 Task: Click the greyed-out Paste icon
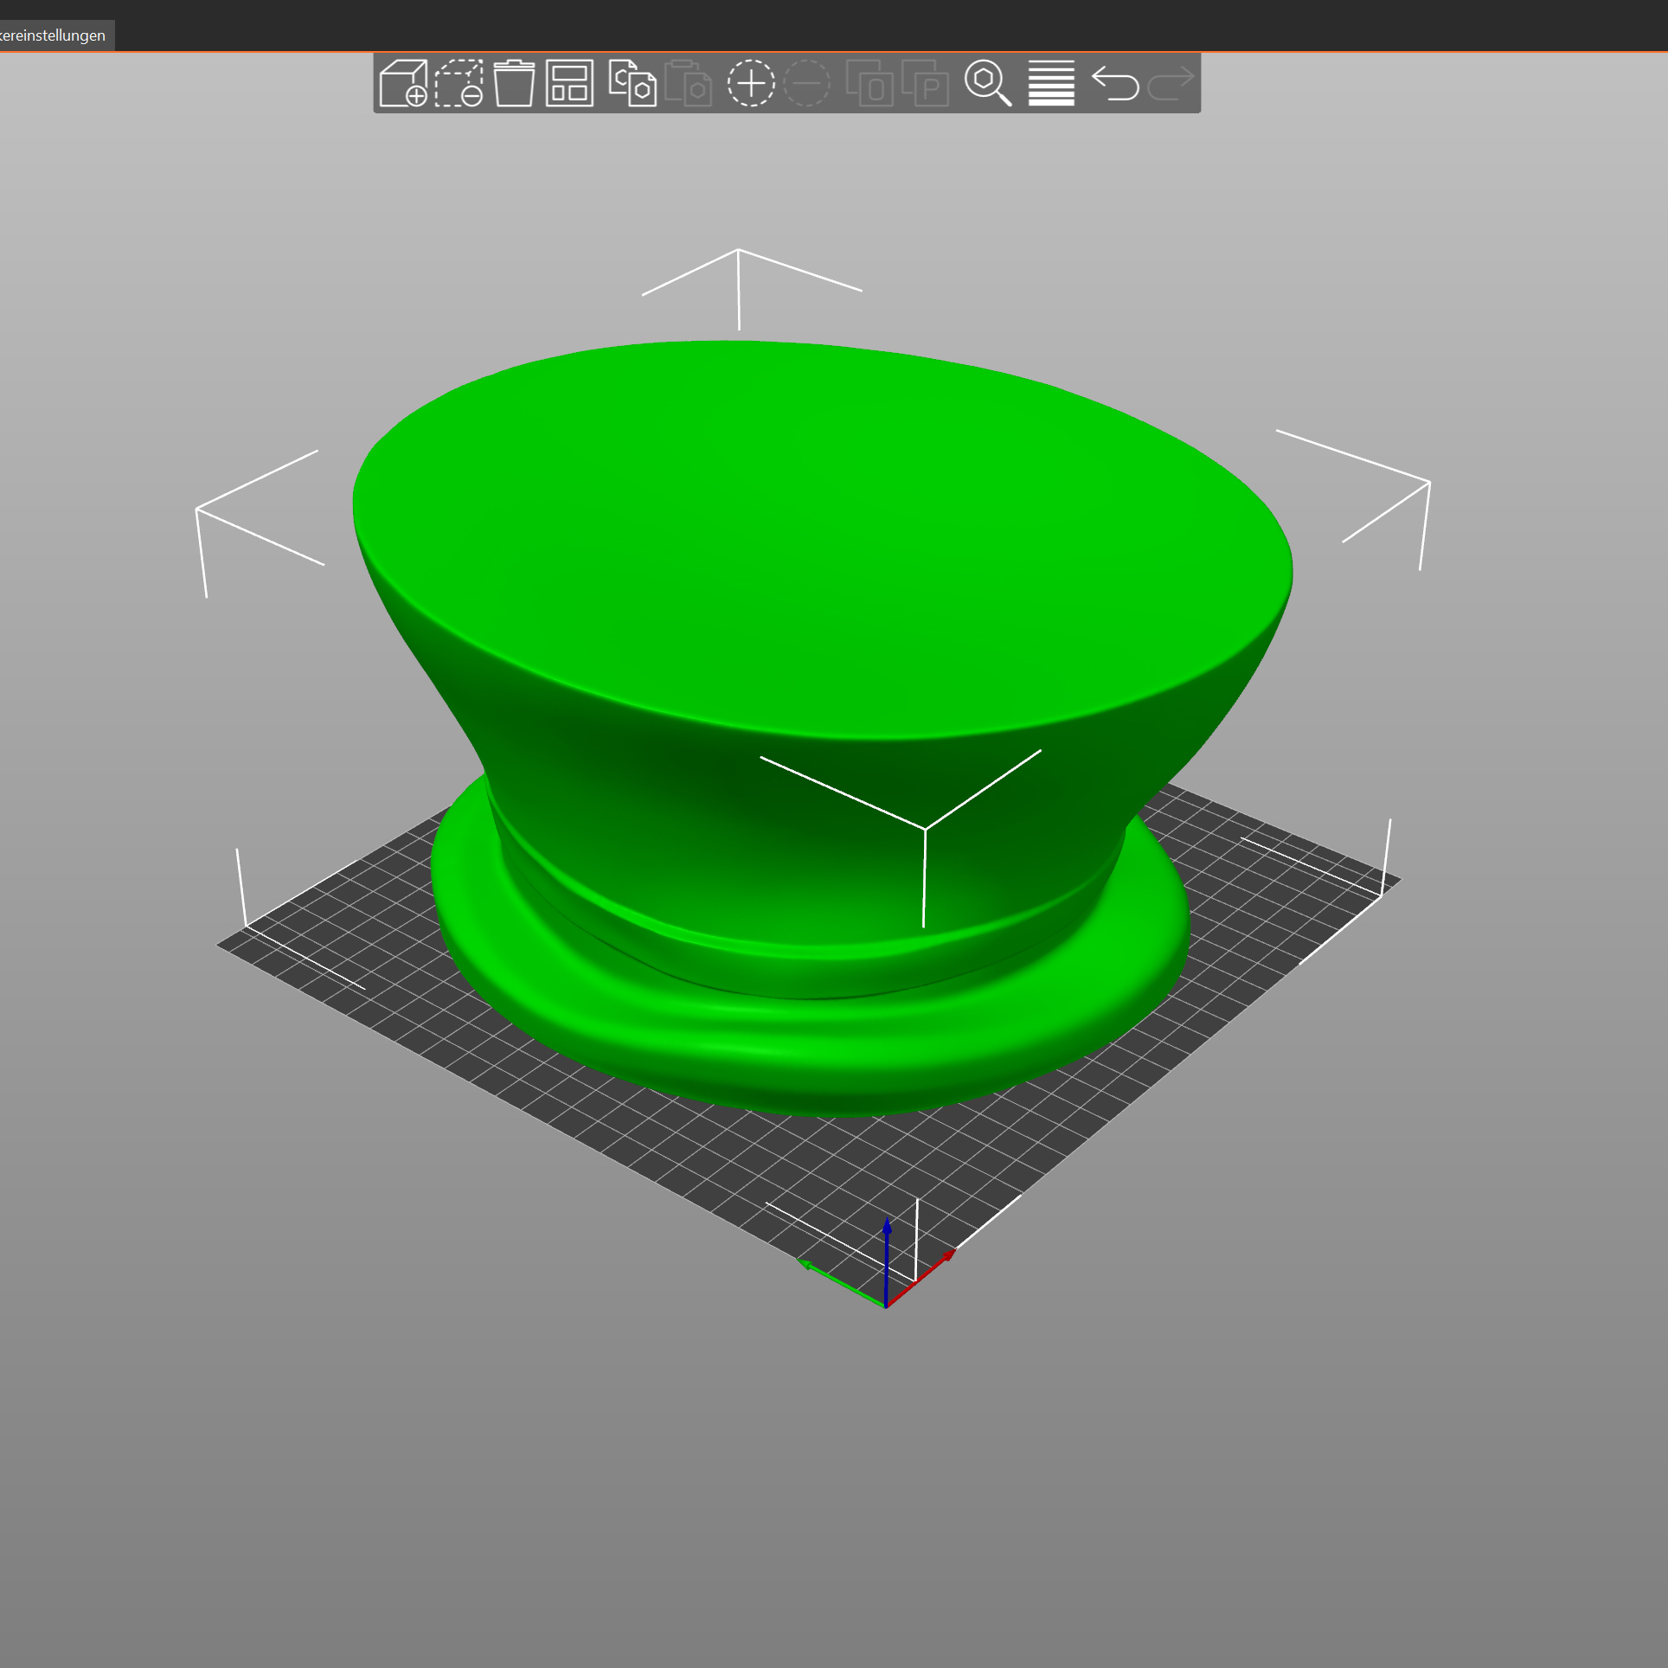click(689, 83)
